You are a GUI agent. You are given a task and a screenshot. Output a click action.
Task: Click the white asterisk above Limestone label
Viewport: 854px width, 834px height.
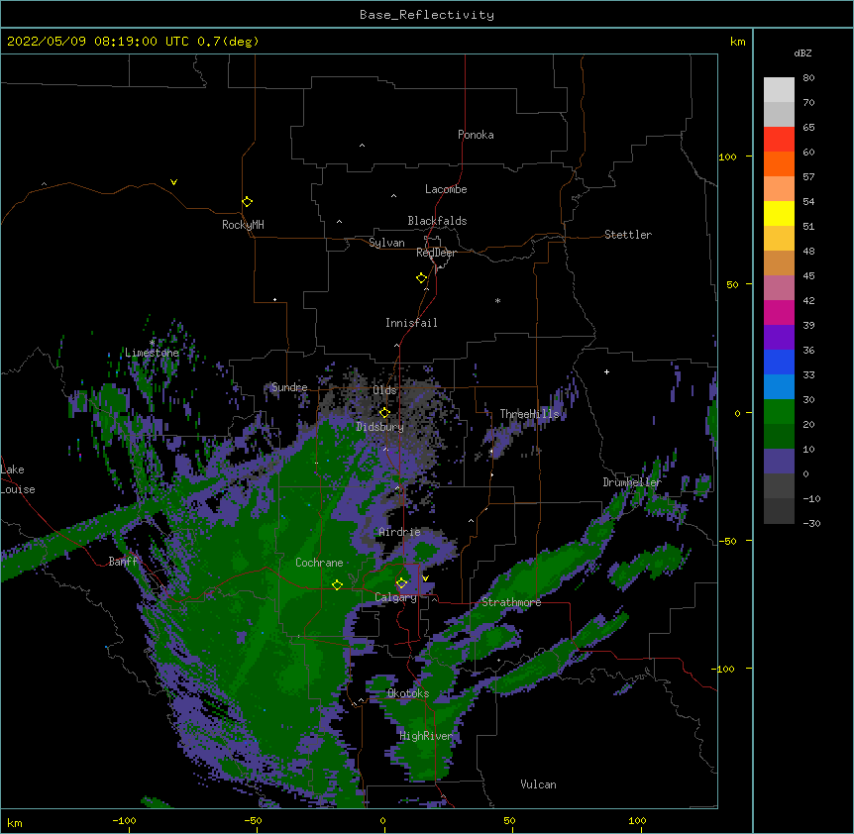click(152, 343)
